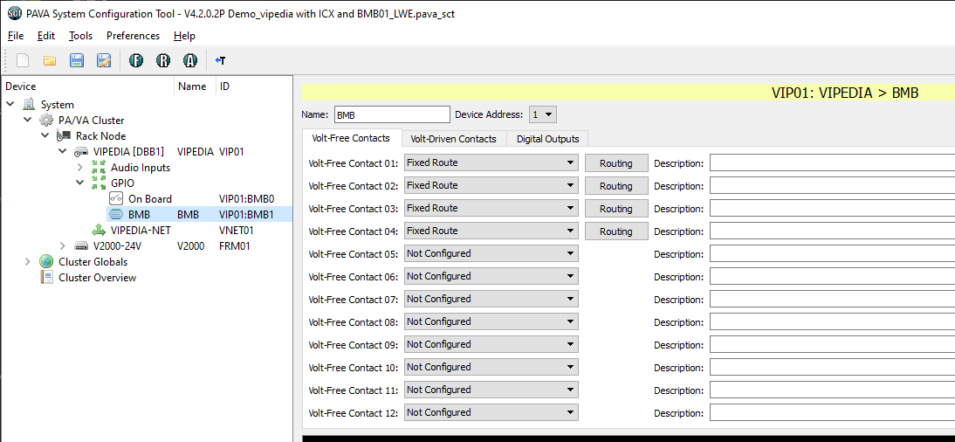Switch to the Volt-Driven Contacts tab
Screen dimensions: 955x442
pyautogui.click(x=453, y=139)
